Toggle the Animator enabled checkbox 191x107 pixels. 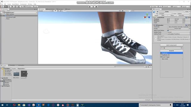156,25
